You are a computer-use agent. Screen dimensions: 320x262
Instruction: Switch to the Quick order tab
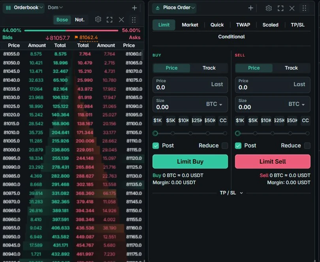tap(217, 25)
